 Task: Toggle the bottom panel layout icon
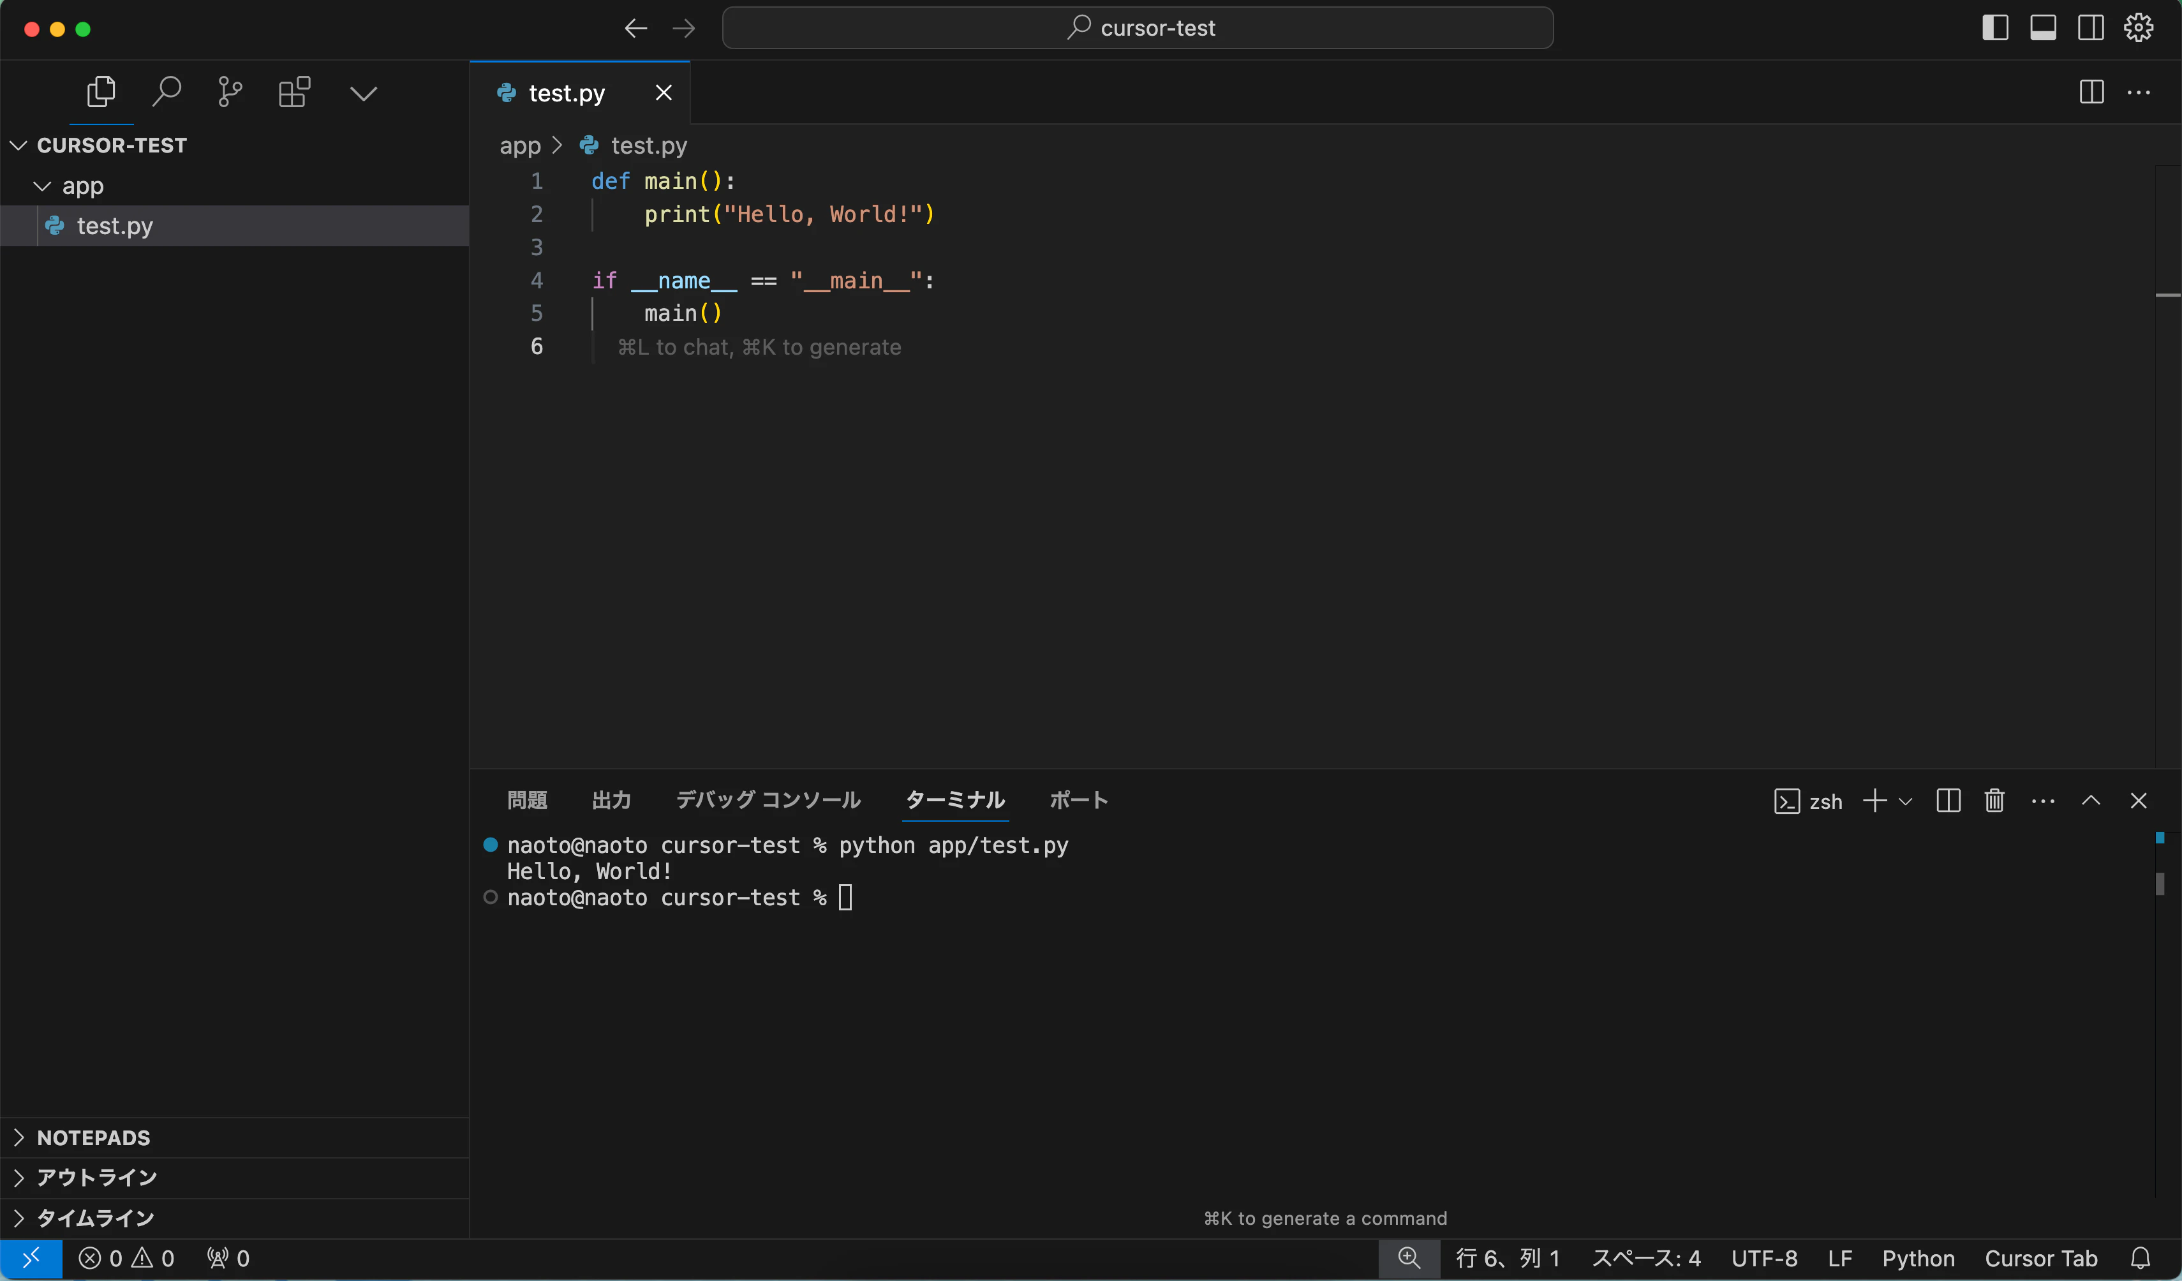(x=2043, y=27)
